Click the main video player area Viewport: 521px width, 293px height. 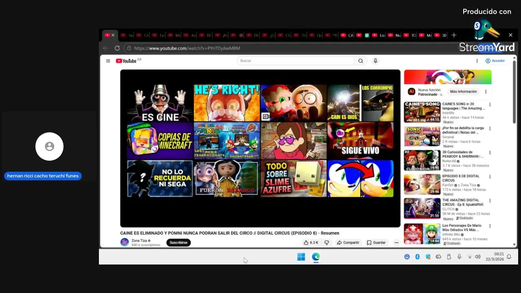(260, 148)
